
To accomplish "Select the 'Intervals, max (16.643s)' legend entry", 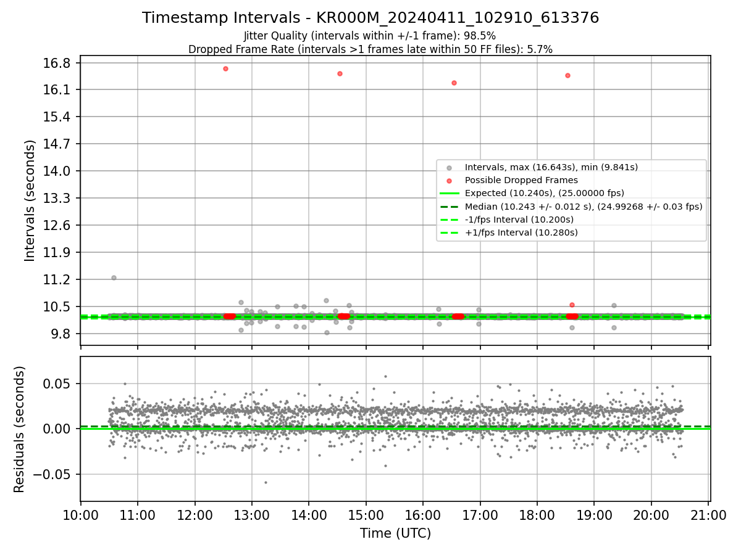I will [551, 167].
